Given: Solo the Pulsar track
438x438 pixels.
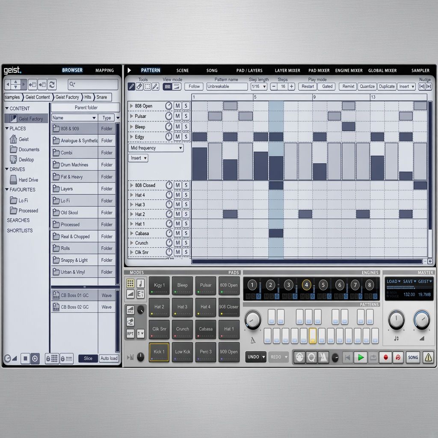Looking at the screenshot, I should (186, 116).
